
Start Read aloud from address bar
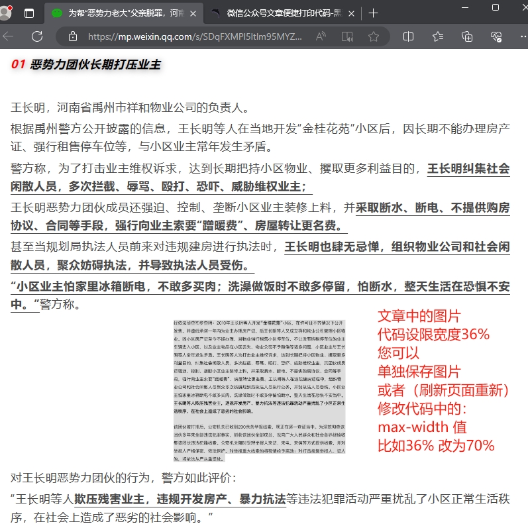tap(321, 36)
